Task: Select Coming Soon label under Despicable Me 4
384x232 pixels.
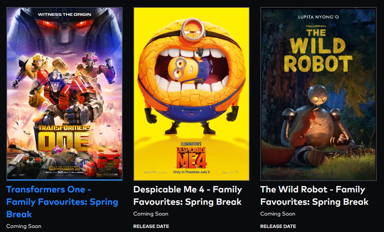Action: coord(151,214)
